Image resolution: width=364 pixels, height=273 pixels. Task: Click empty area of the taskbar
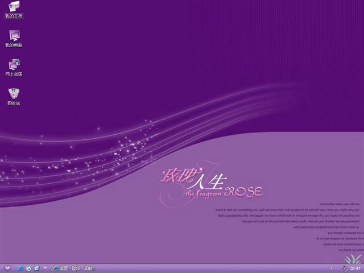click(216, 268)
